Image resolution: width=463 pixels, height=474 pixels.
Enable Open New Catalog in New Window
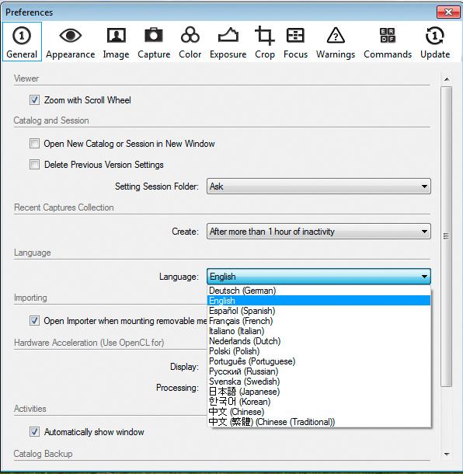[34, 143]
